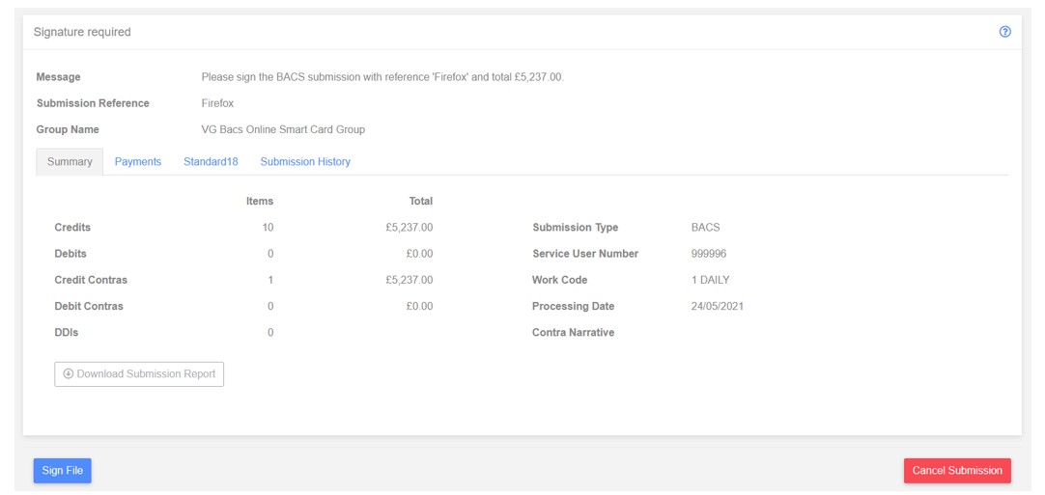The height and width of the screenshot is (495, 1045).
Task: Click the Work Code 1 DAILY value
Action: click(x=711, y=280)
